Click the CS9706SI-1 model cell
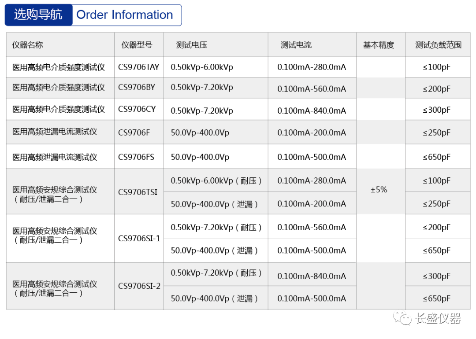This screenshot has height=339, width=476. pyautogui.click(x=139, y=239)
